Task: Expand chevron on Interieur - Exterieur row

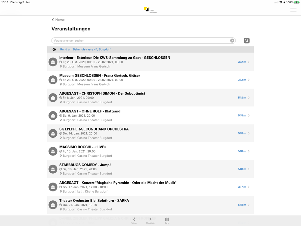Action: [249, 62]
